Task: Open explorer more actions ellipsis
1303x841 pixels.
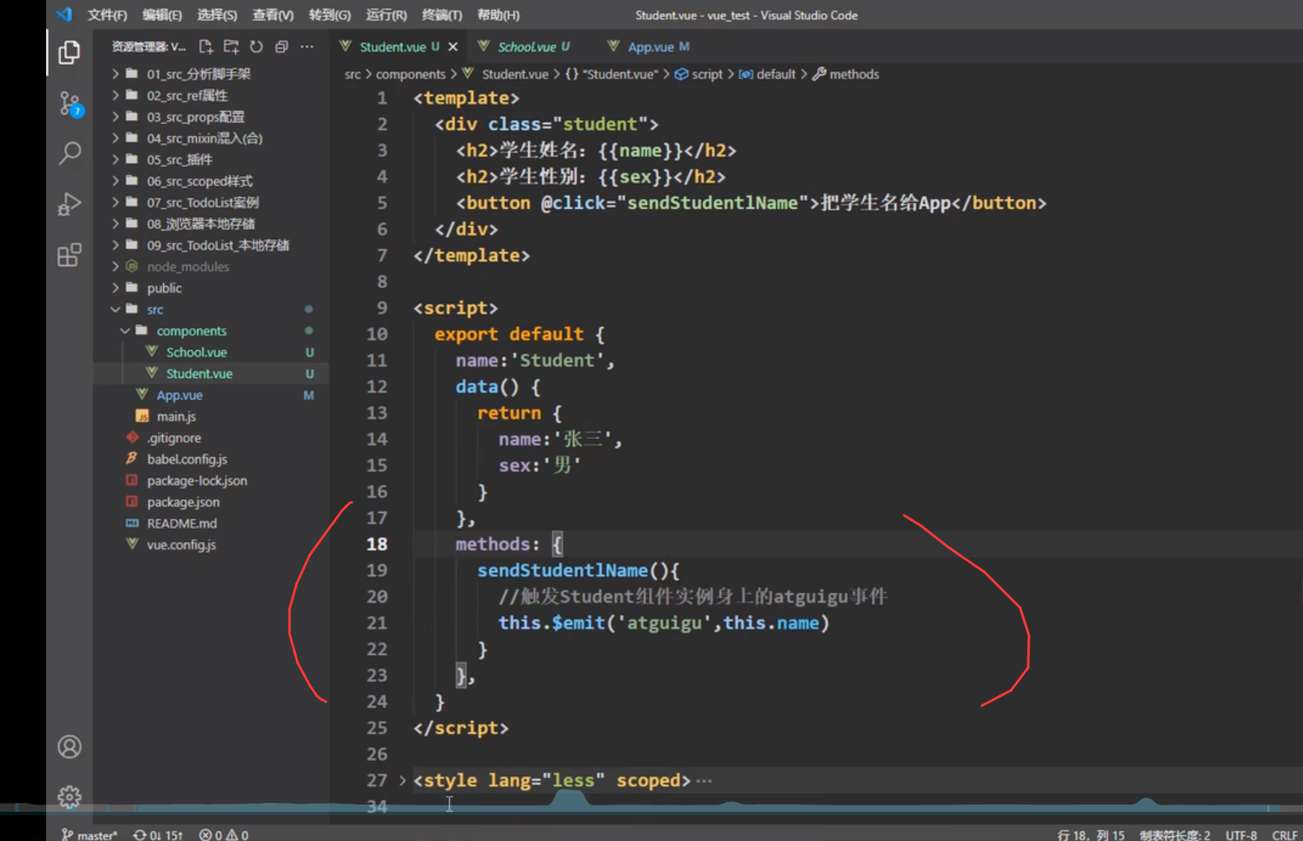Action: point(306,47)
